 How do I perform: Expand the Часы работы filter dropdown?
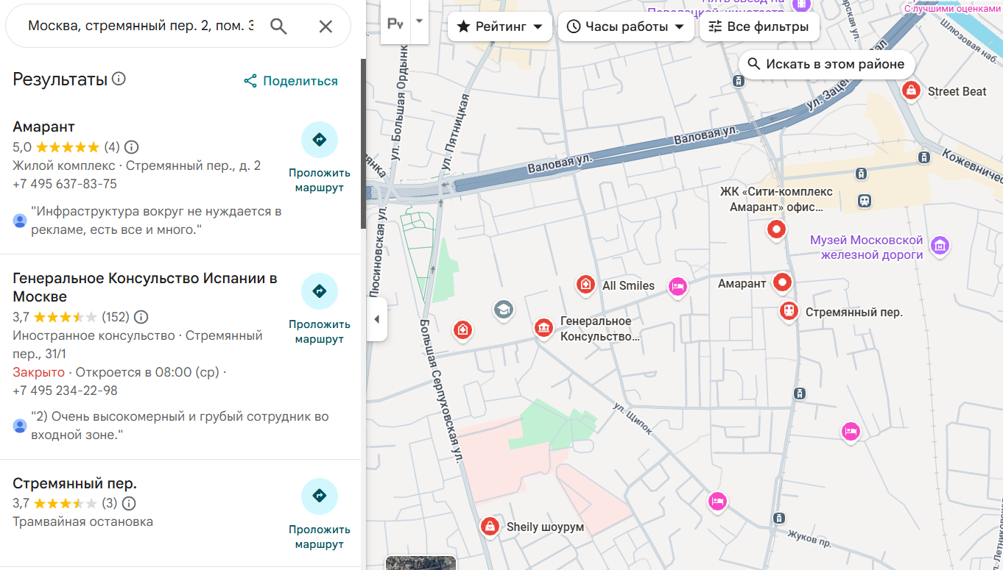[x=625, y=26]
